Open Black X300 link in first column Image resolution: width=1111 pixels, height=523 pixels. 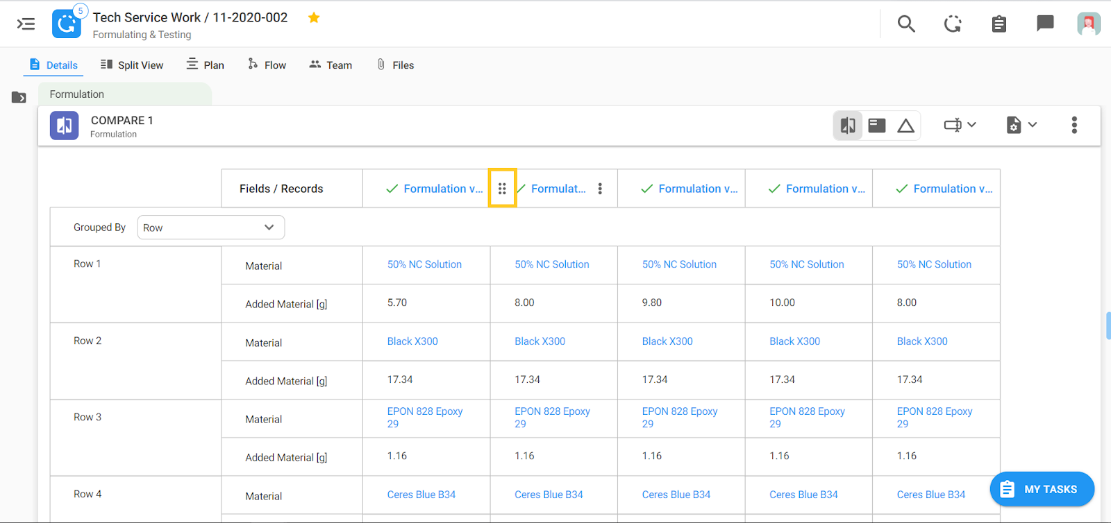(x=412, y=341)
